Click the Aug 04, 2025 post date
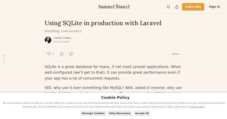The image size is (227, 119). click(x=61, y=42)
